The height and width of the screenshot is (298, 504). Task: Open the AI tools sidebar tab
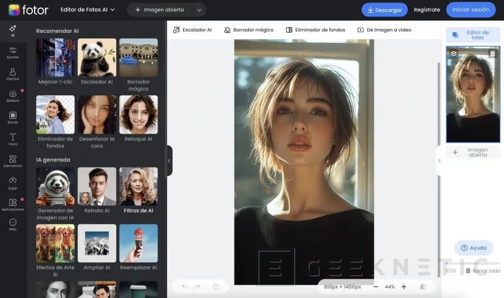(13, 31)
